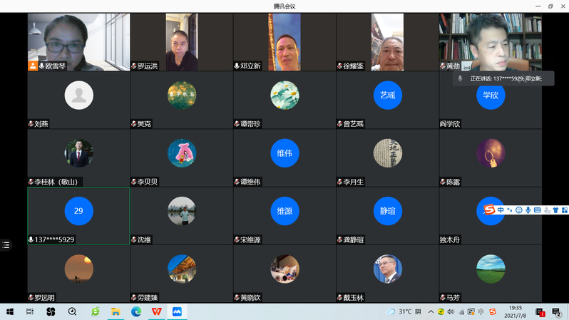Viewport: 569px width, 320px height.
Task: Open the Sogou emoji smiley panel
Action: click(518, 210)
